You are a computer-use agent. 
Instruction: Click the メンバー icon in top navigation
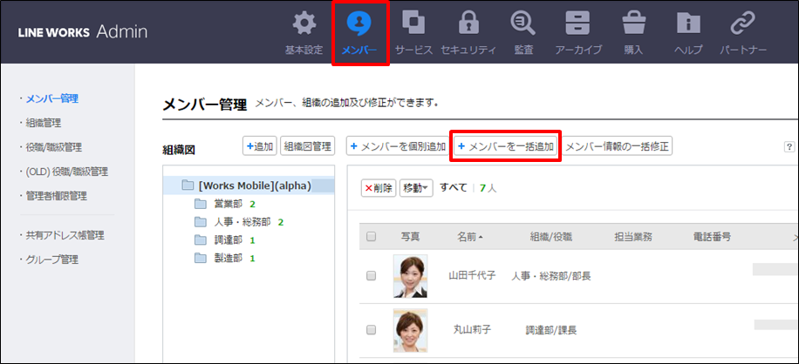359,24
